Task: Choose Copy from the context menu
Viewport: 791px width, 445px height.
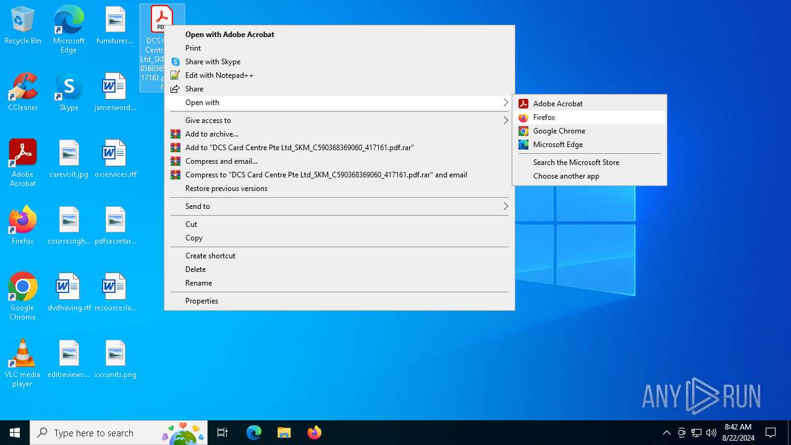Action: (x=339, y=238)
